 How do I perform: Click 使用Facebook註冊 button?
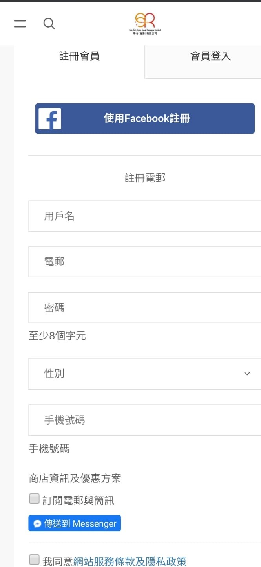(145, 119)
